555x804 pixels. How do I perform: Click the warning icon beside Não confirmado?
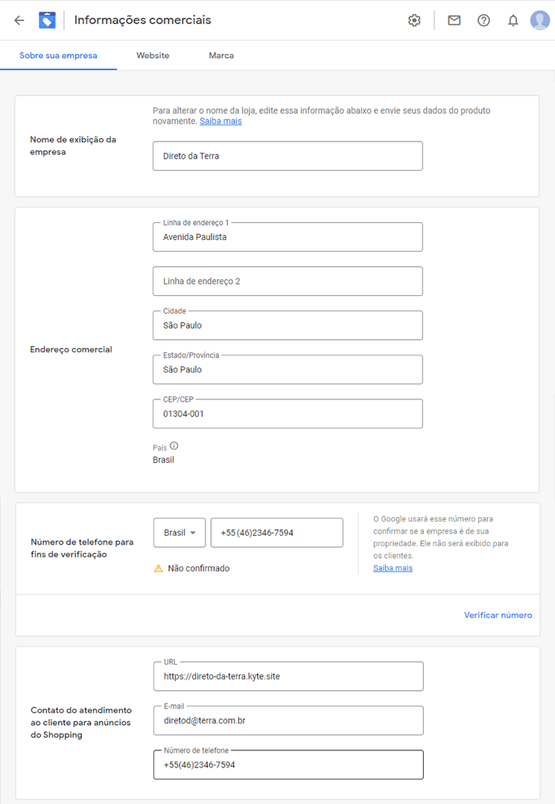[x=159, y=568]
